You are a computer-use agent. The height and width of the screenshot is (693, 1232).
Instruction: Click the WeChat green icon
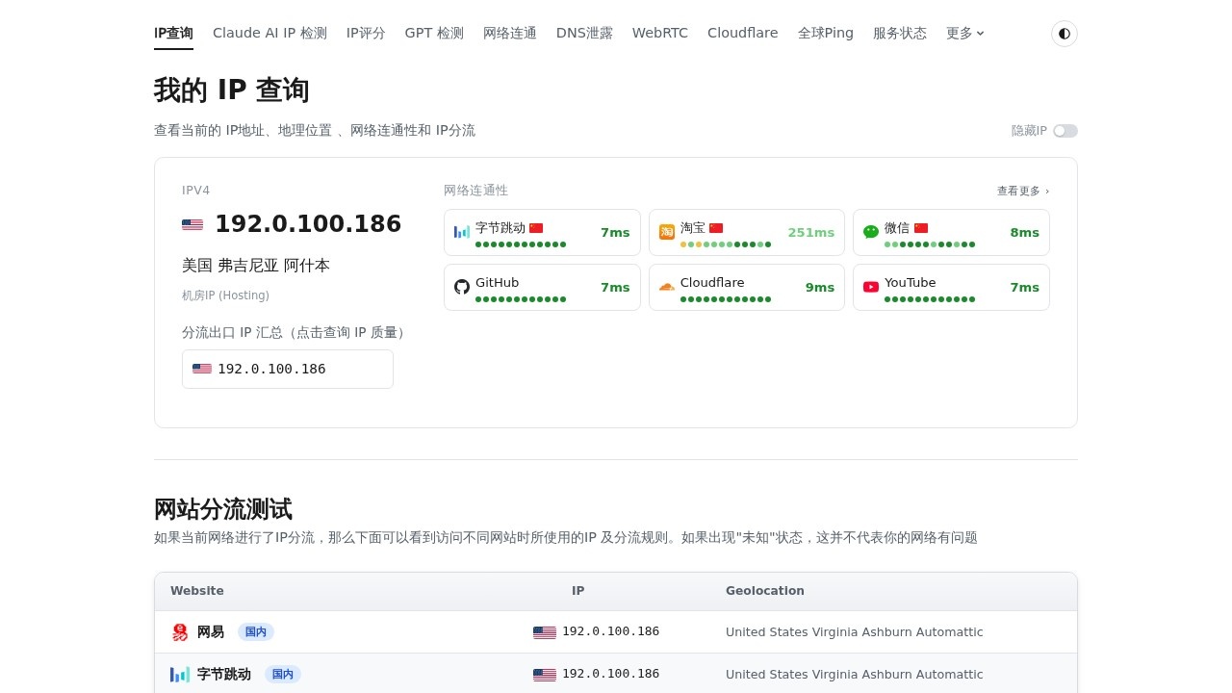[871, 232]
